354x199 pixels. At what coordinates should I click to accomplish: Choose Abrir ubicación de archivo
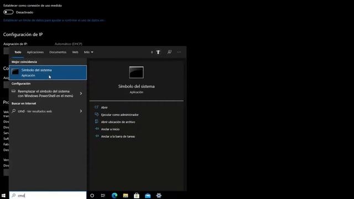pyautogui.click(x=118, y=122)
